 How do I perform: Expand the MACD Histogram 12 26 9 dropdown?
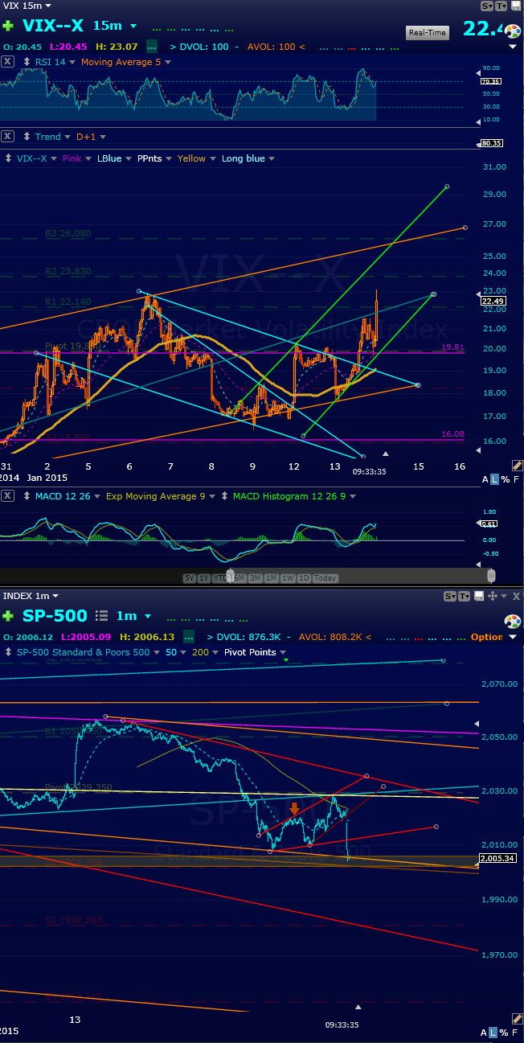353,496
